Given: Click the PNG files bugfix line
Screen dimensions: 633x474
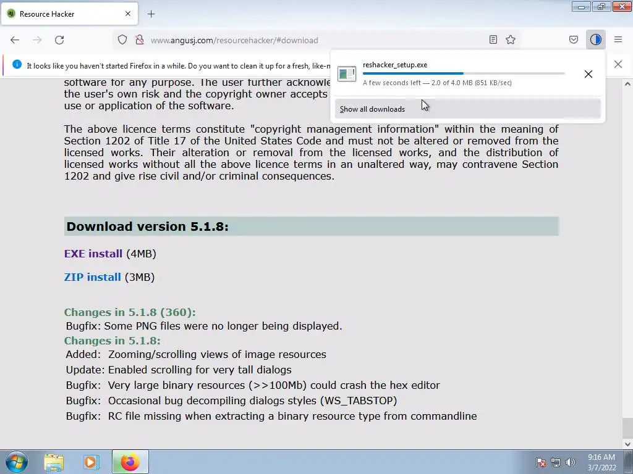Looking at the screenshot, I should pyautogui.click(x=204, y=326).
